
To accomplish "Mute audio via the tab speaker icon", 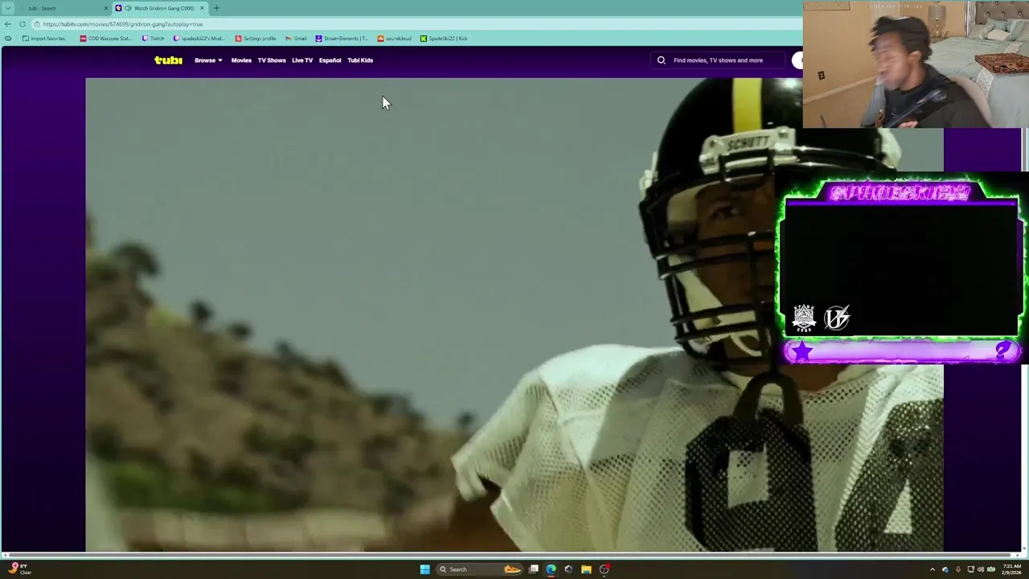I will pos(128,8).
